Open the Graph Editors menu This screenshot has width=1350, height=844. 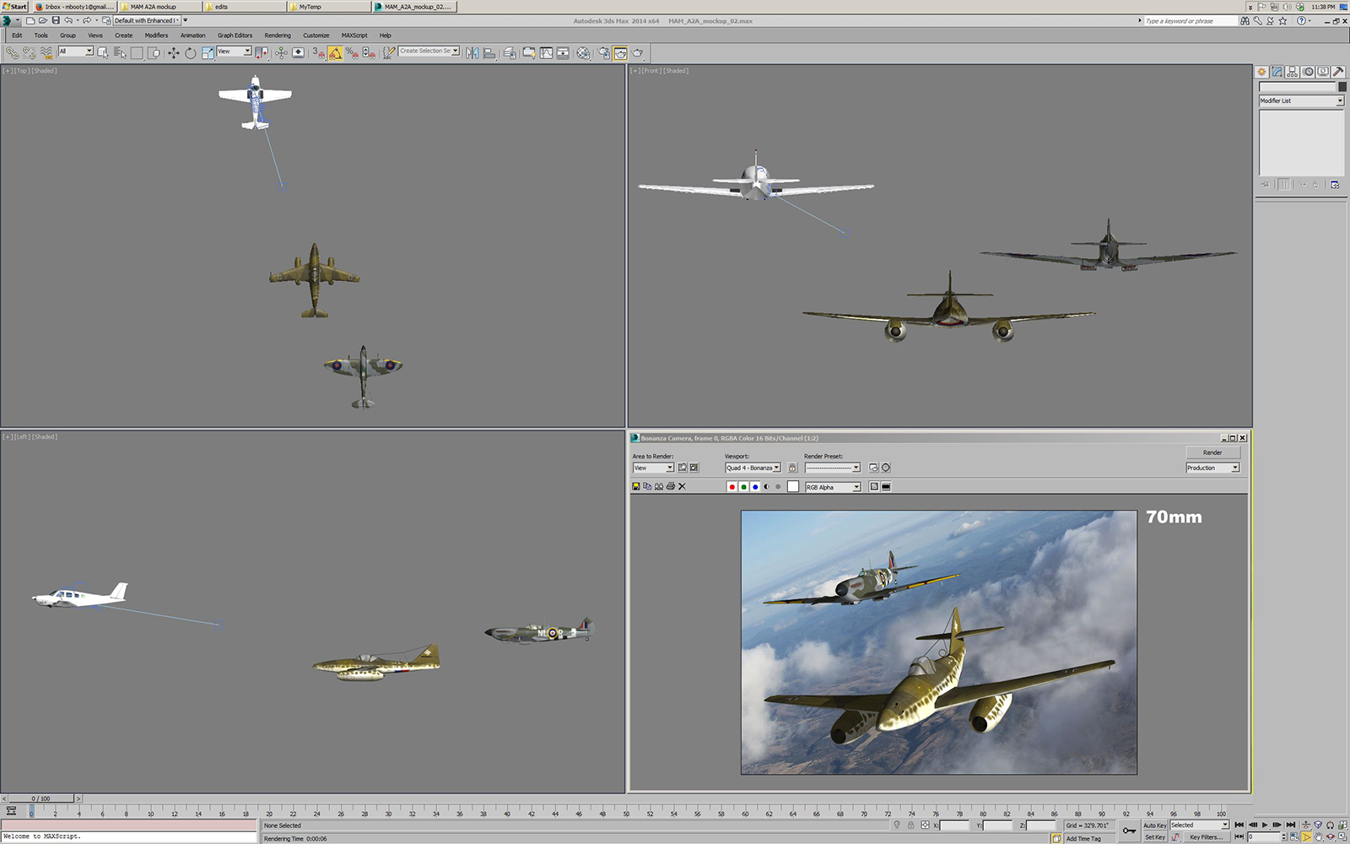pyautogui.click(x=235, y=35)
